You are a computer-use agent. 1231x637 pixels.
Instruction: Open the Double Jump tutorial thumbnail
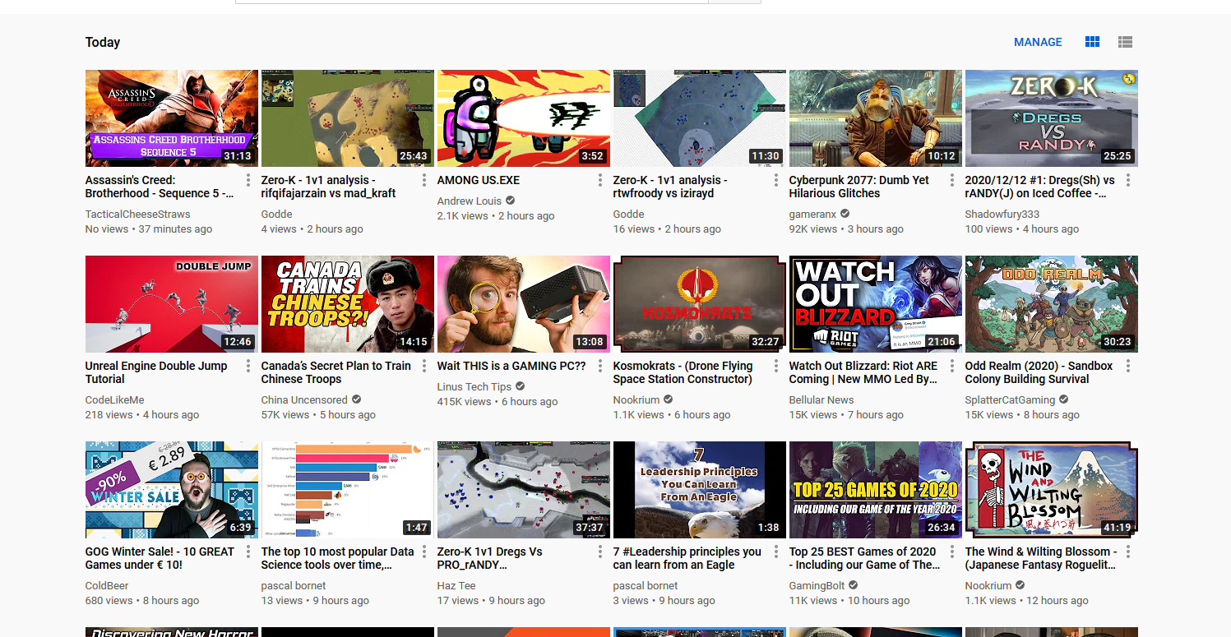pos(172,304)
